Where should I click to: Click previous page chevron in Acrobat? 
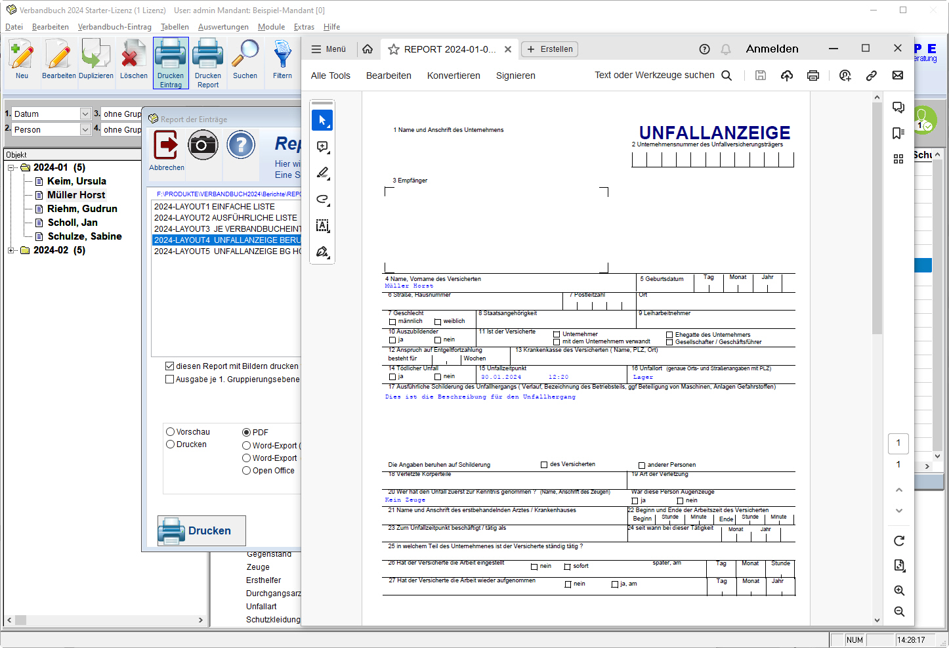click(899, 490)
